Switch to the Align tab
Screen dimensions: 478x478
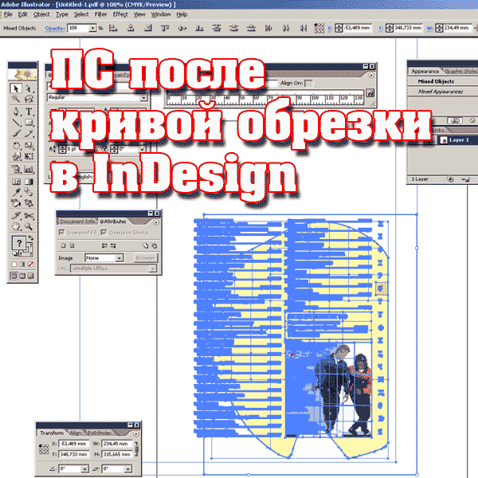point(76,433)
